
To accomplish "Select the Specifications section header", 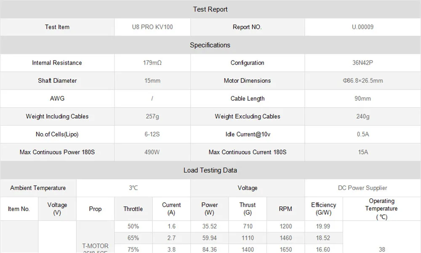I will [210, 45].
